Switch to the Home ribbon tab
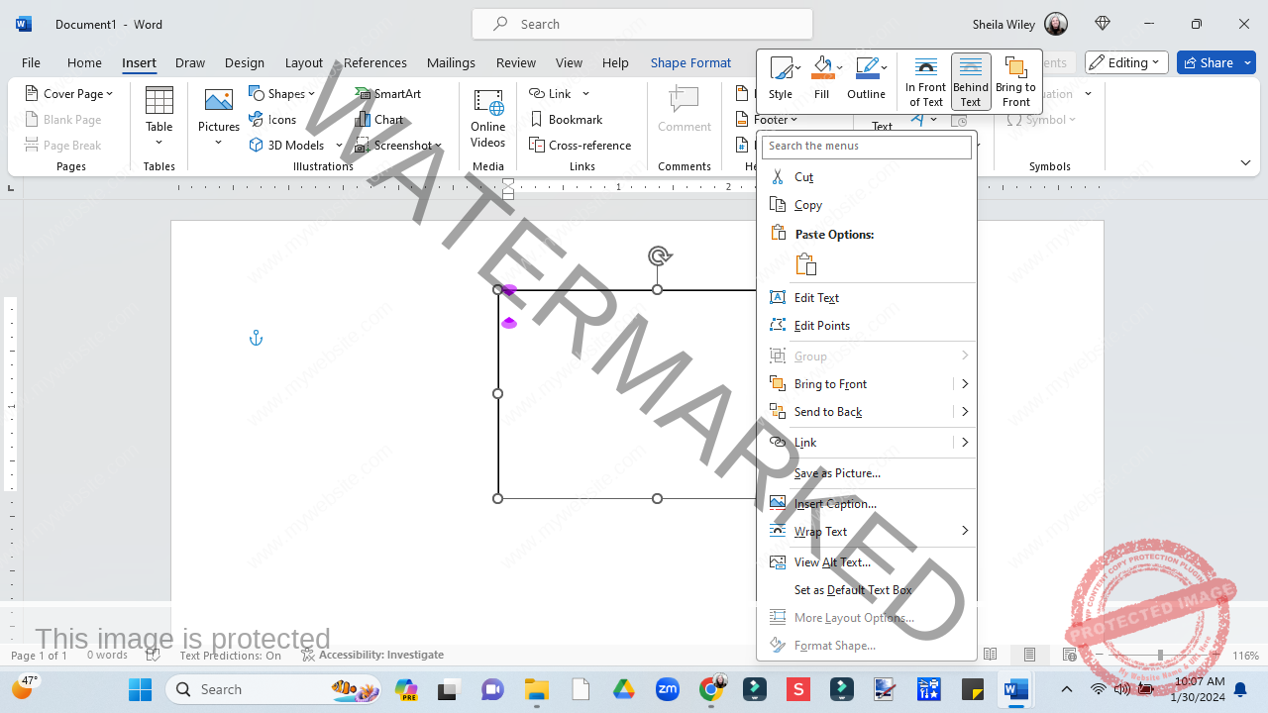The height and width of the screenshot is (713, 1268). [x=84, y=62]
